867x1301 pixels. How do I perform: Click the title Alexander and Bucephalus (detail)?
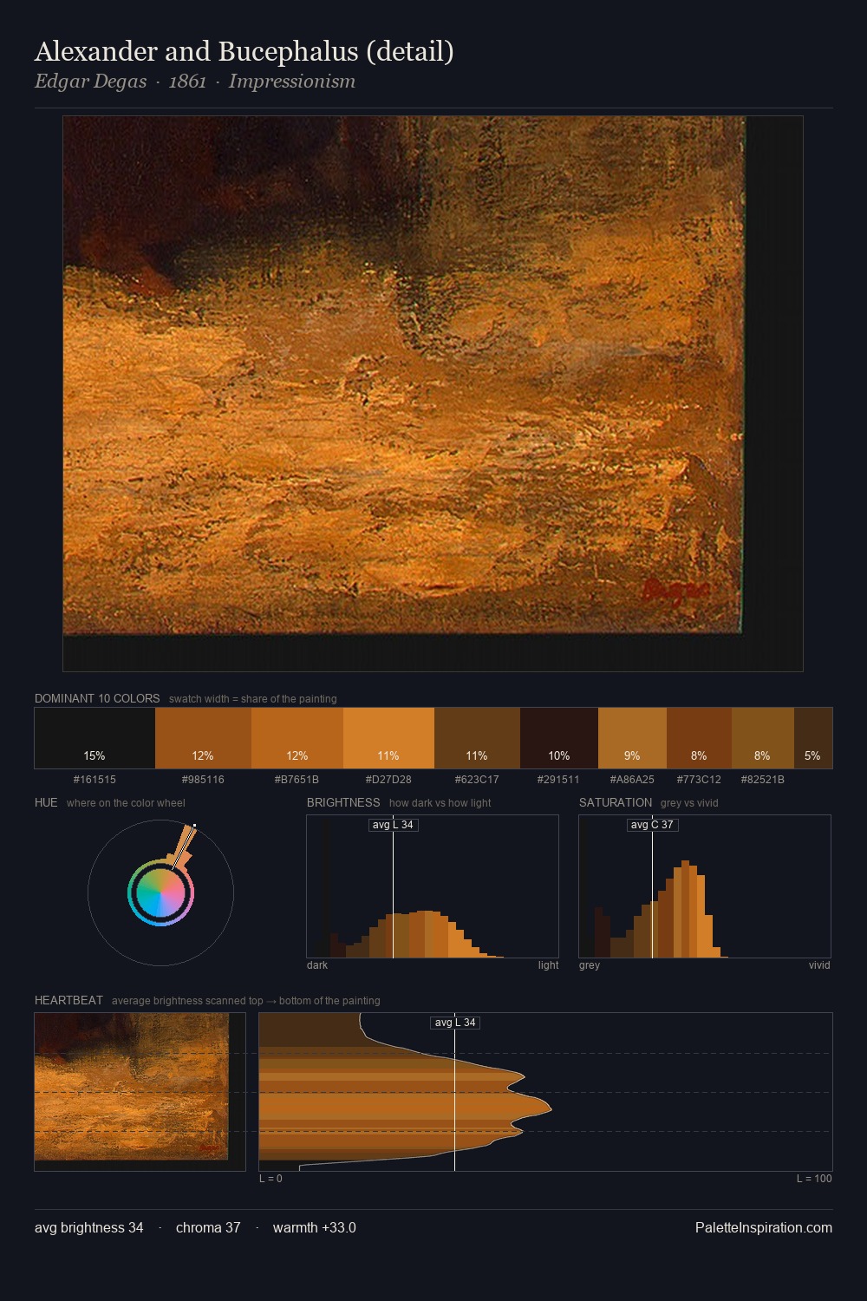244,51
